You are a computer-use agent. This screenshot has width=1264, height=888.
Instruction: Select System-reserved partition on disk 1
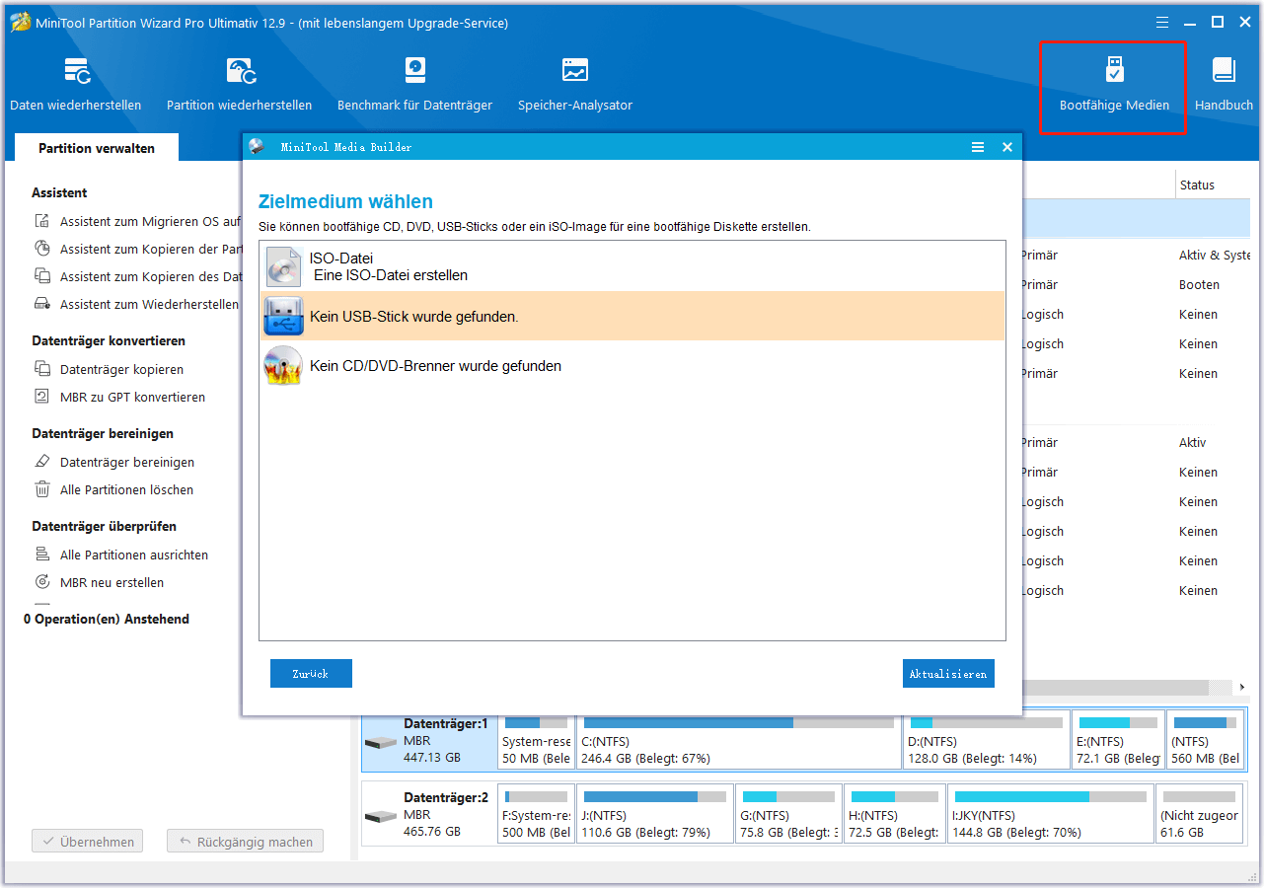[x=537, y=740]
